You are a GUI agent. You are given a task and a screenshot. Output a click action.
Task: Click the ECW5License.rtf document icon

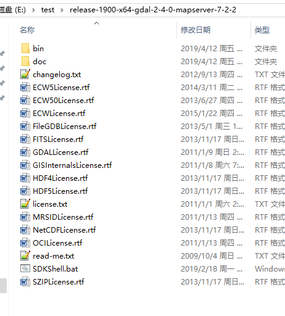coord(25,87)
